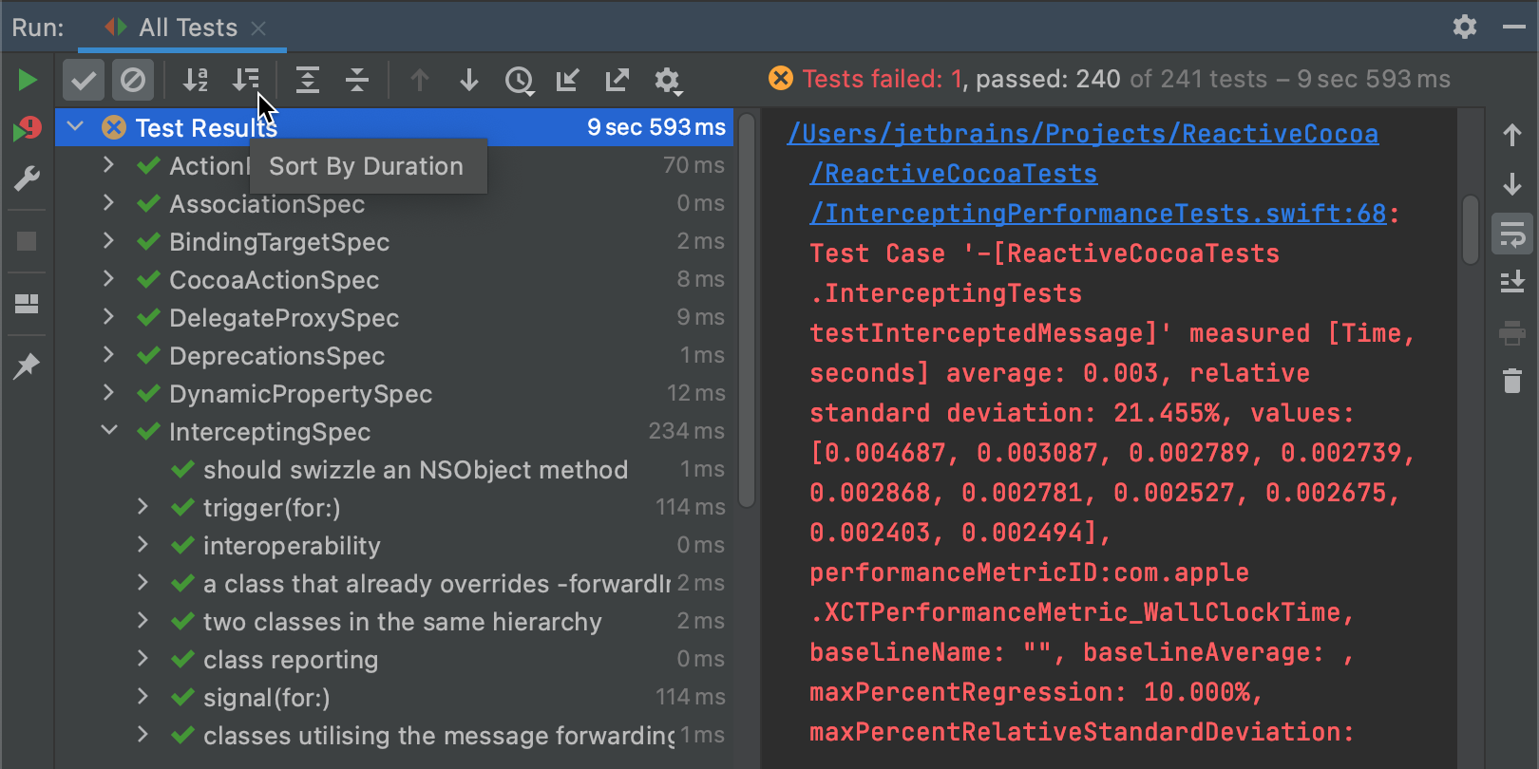1539x769 pixels.
Task: Toggle soft-wrap in console output
Action: click(x=1511, y=234)
